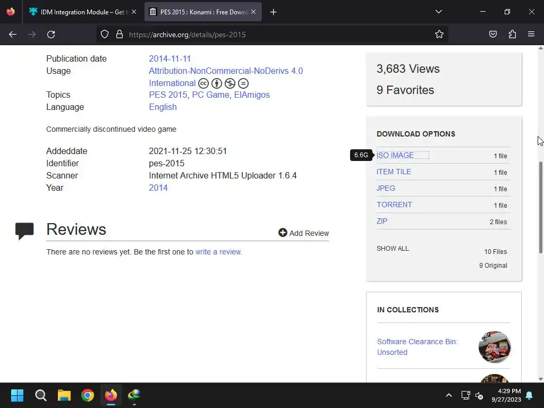Viewport: 544px width, 408px height.
Task: Open Internet Download Manager taskbar icon
Action: [x=134, y=395]
